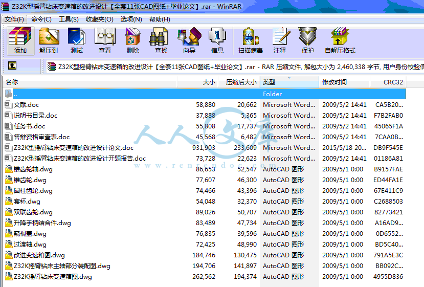
Task: Select the file 升降手柄结合件.dwg
Action: tap(42, 223)
